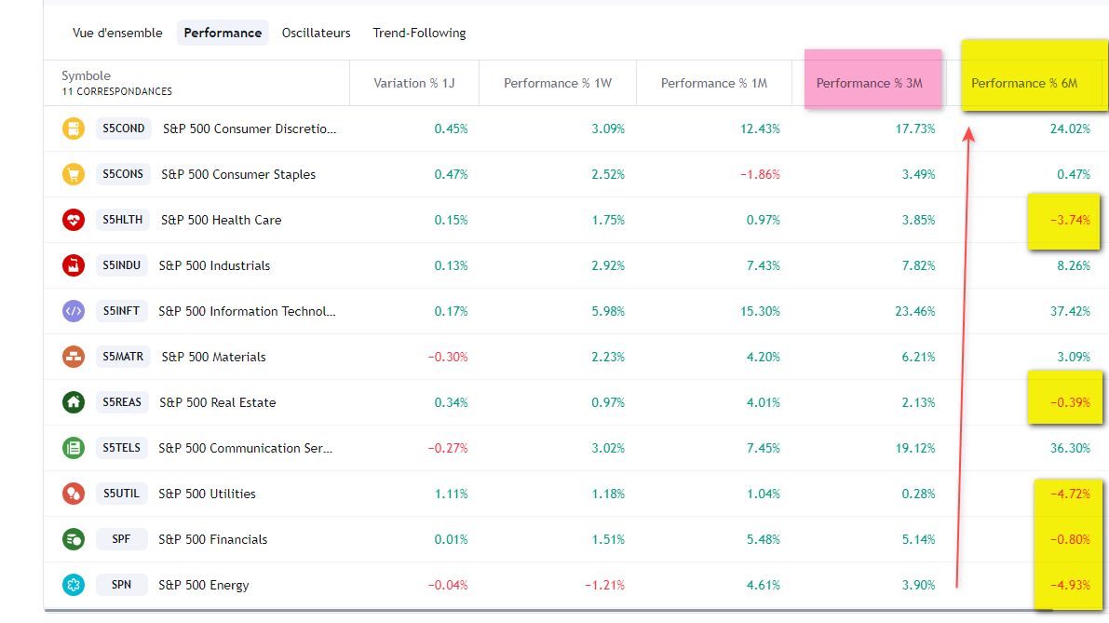
Task: Click S&P 500 Energy row name
Action: click(204, 585)
